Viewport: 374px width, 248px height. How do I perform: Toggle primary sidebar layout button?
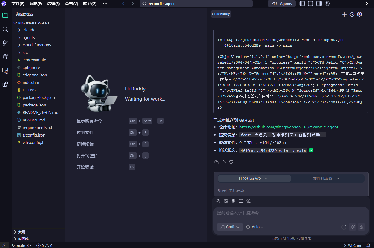pos(302,3)
